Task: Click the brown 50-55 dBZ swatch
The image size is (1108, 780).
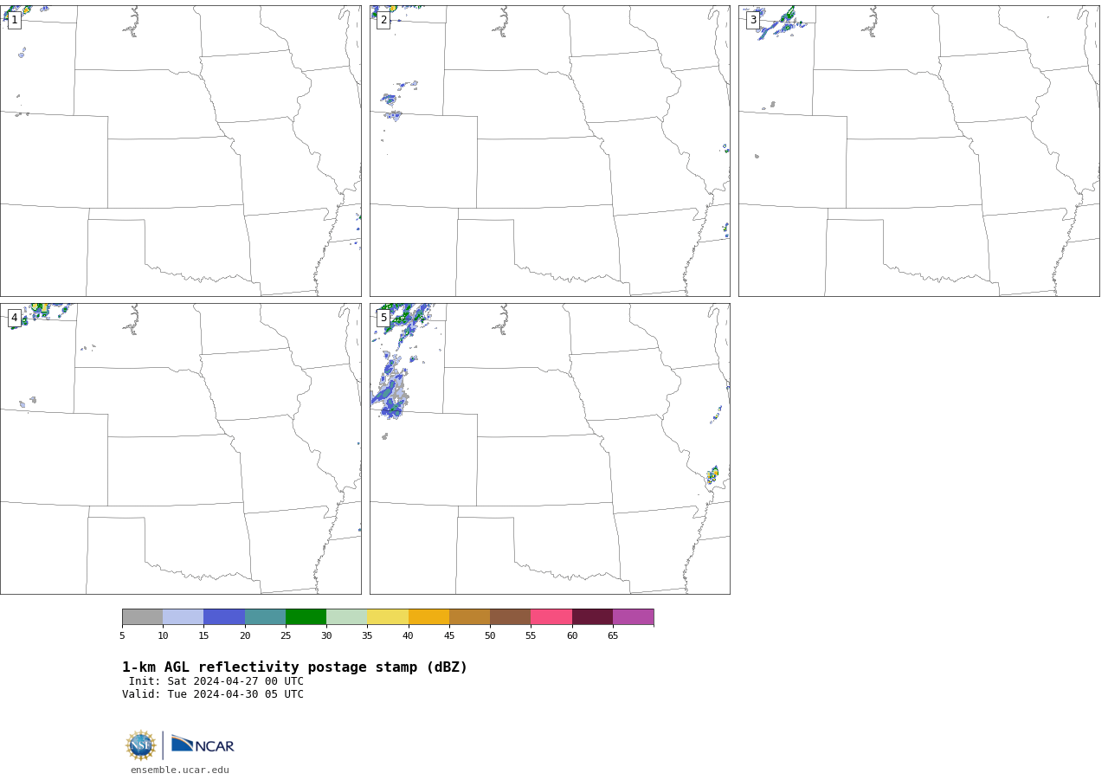Action: [510, 617]
